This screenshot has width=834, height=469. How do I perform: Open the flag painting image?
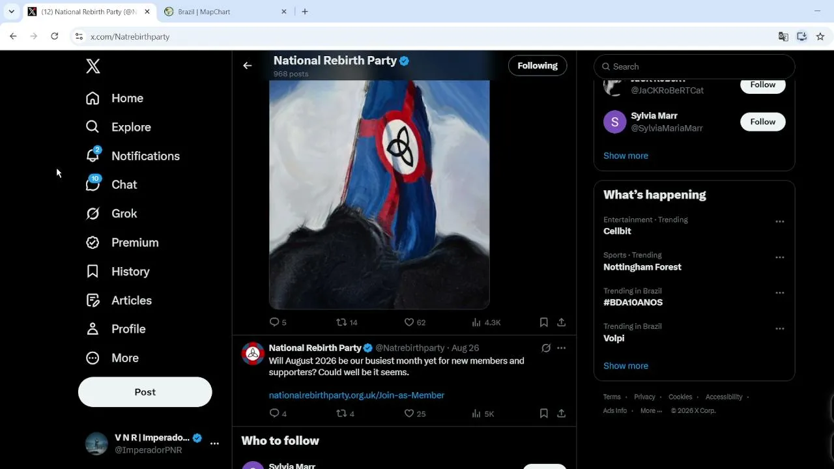pyautogui.click(x=379, y=194)
